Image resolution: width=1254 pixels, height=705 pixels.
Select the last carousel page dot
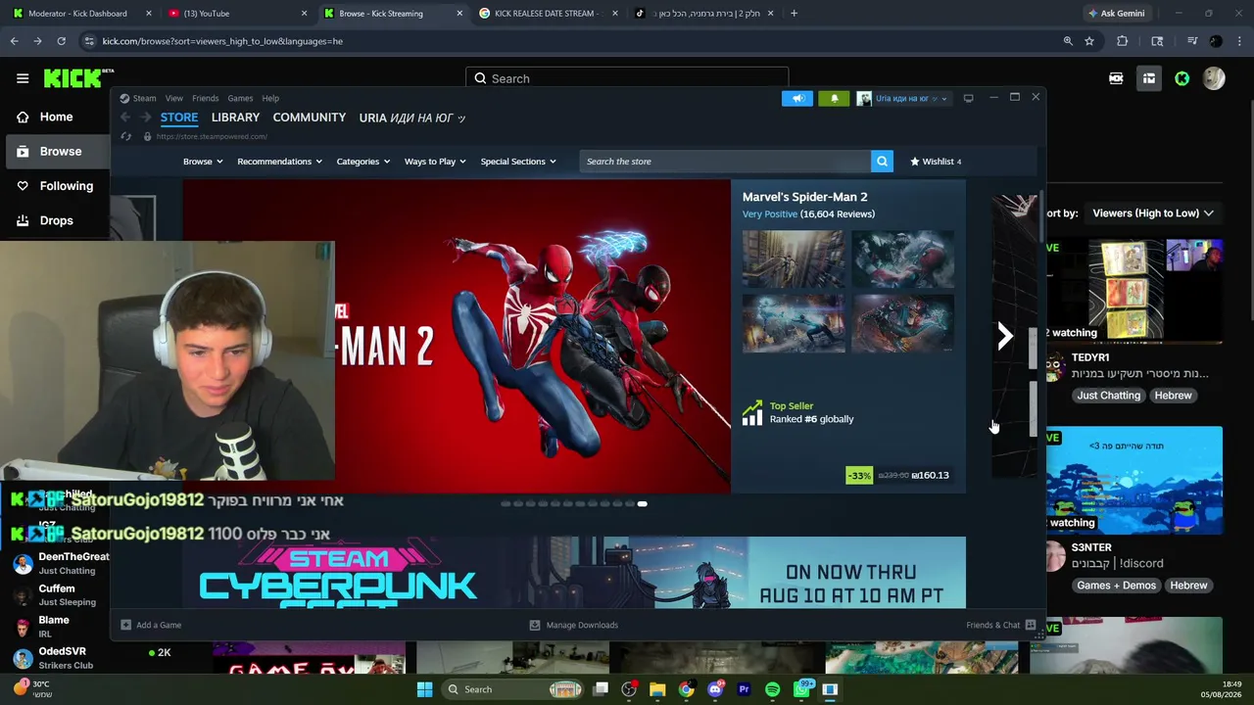642,504
